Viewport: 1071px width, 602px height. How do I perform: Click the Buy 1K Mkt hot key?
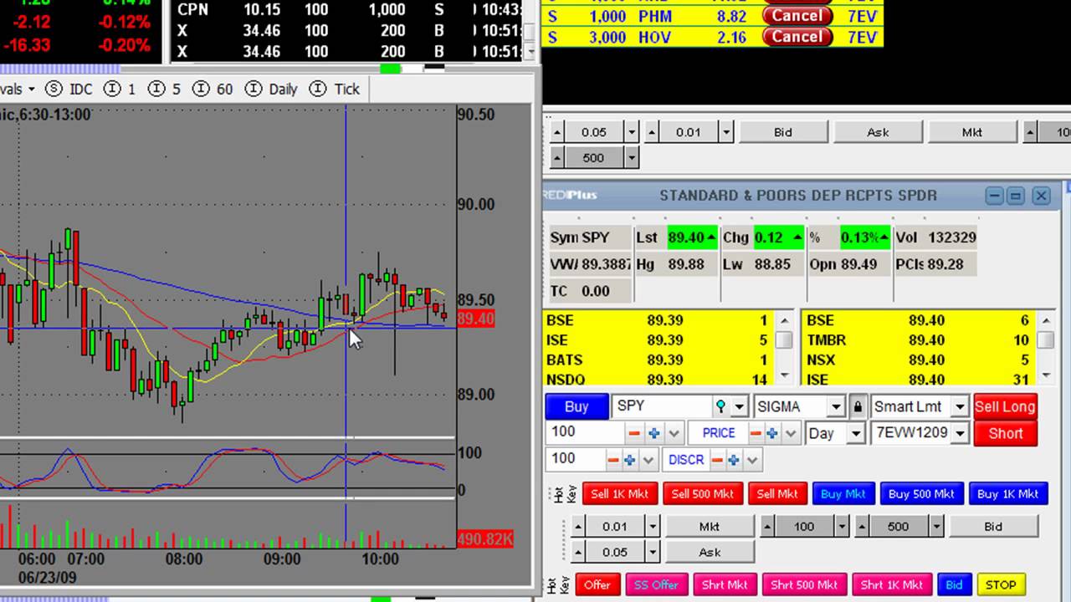point(1007,493)
